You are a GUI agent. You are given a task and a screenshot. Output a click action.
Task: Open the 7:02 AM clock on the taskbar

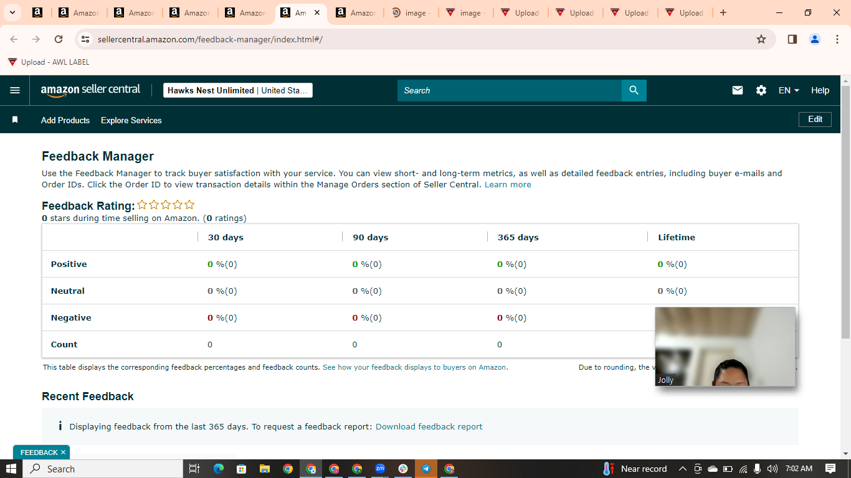pyautogui.click(x=799, y=469)
